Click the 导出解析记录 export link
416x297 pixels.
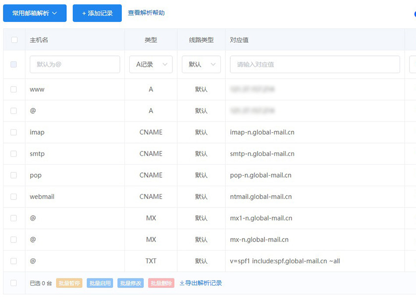(203, 283)
